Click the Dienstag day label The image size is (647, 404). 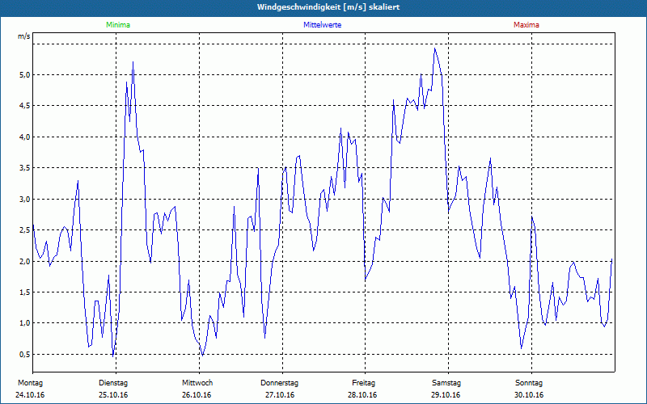point(113,383)
